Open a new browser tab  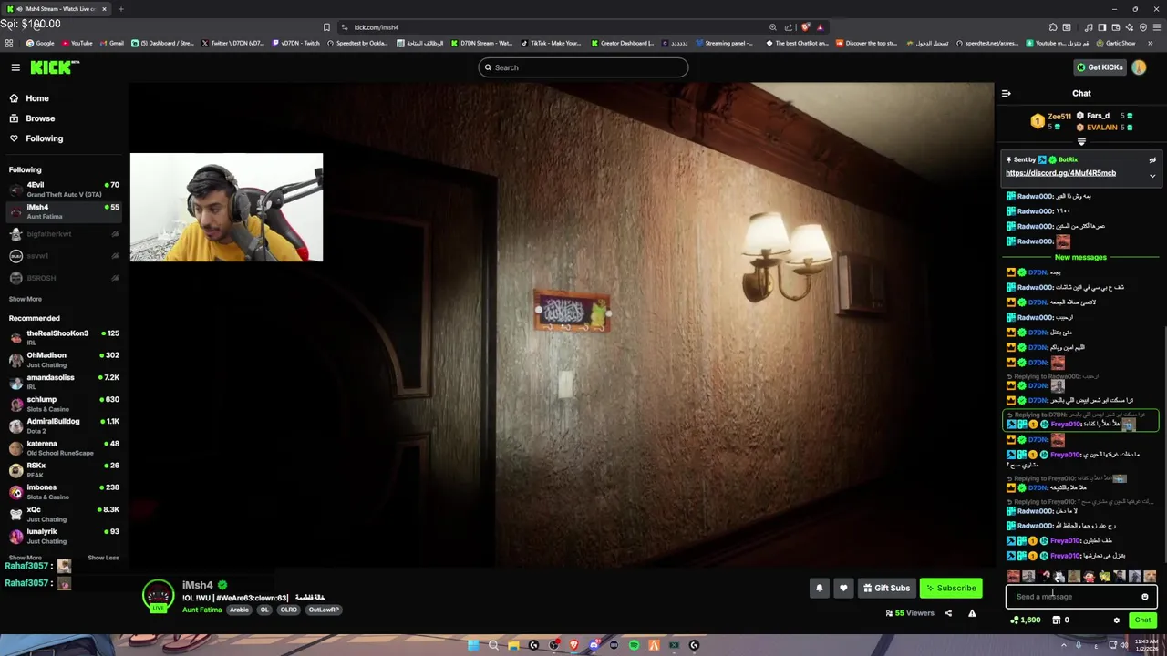[x=121, y=9]
